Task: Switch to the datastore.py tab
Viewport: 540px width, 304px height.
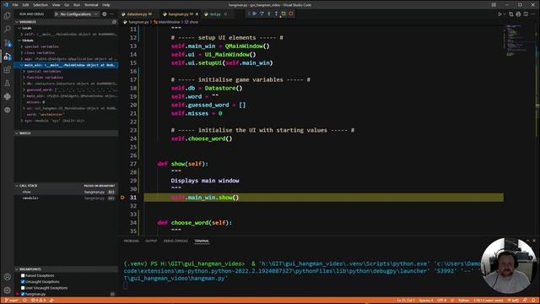Action: [x=137, y=14]
